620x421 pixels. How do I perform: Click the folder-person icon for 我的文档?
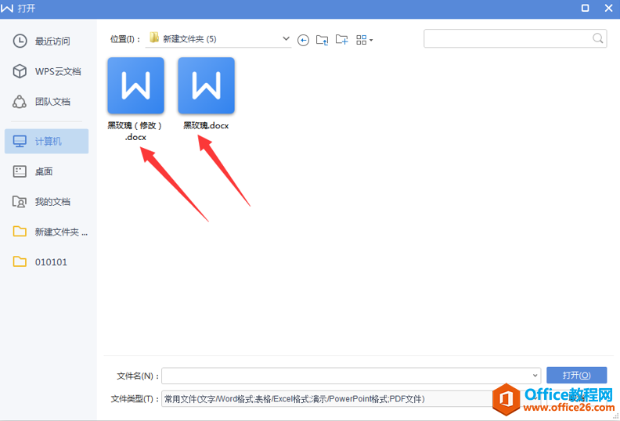[x=20, y=202]
